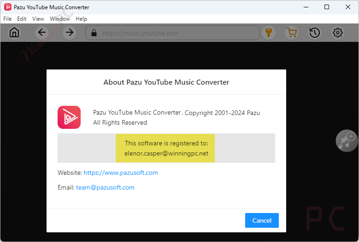Click the 'This software is registered to:' text
Image resolution: width=359 pixels, height=242 pixels.
coord(166,143)
